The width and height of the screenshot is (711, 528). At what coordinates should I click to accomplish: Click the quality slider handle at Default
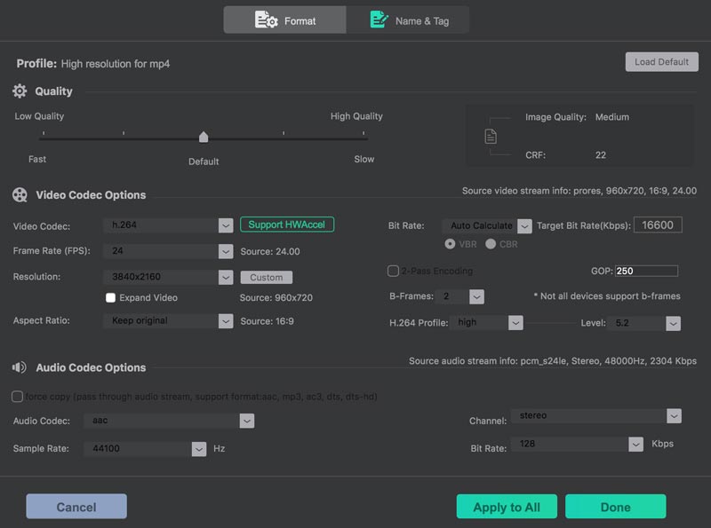tap(204, 137)
